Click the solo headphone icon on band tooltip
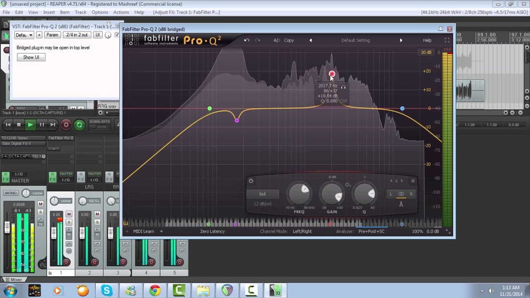Screen dimensions: 530x298 tap(343, 87)
